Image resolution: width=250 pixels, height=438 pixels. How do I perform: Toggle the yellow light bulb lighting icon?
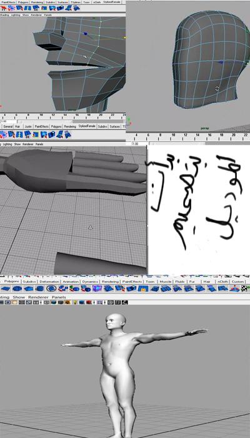pos(76,302)
